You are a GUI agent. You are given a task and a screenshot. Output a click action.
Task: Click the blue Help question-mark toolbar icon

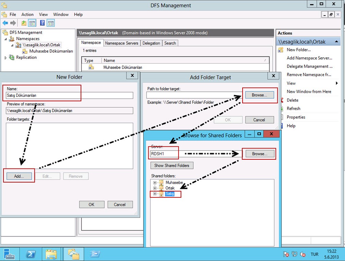tap(43, 23)
